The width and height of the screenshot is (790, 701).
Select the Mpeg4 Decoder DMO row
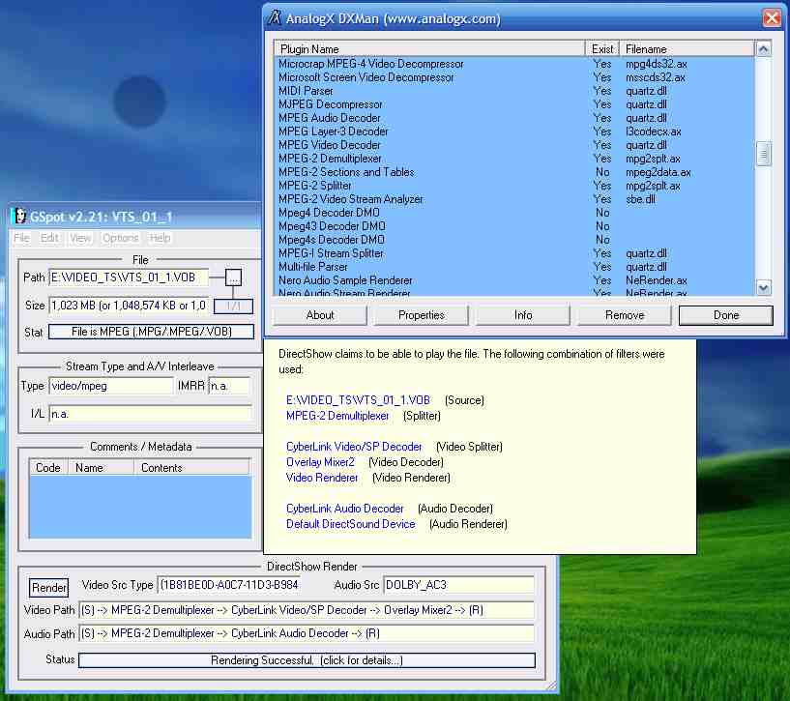tap(515, 213)
